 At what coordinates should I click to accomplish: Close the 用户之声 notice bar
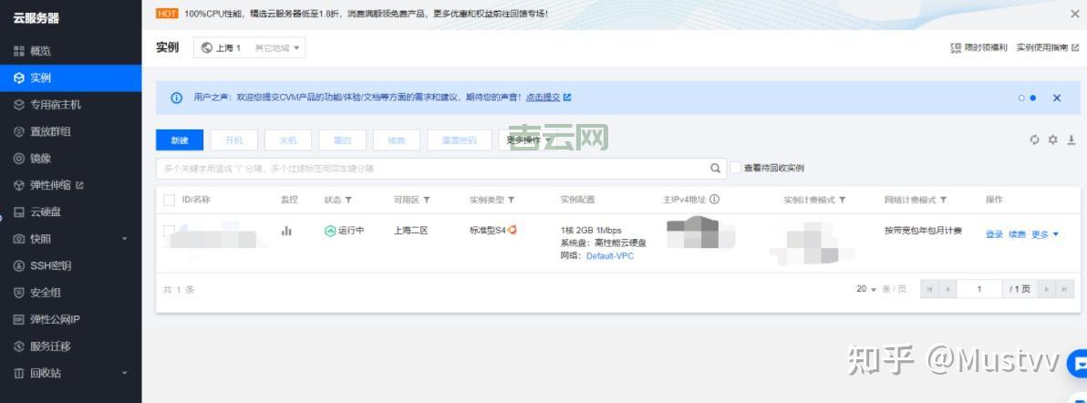point(1057,98)
